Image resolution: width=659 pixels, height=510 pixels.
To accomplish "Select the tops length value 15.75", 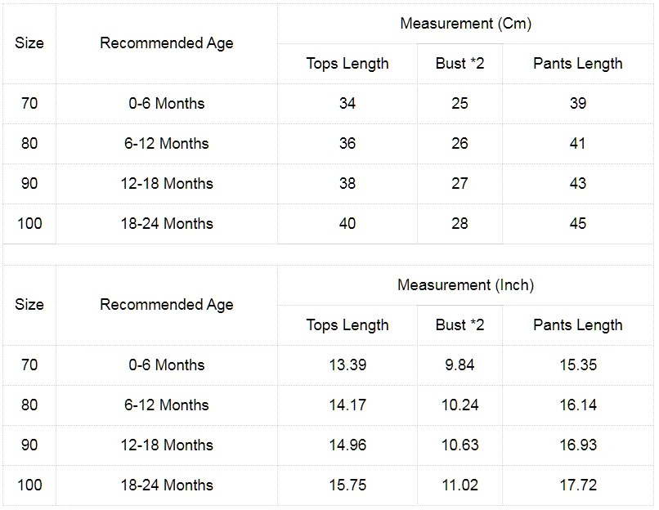I will point(347,485).
